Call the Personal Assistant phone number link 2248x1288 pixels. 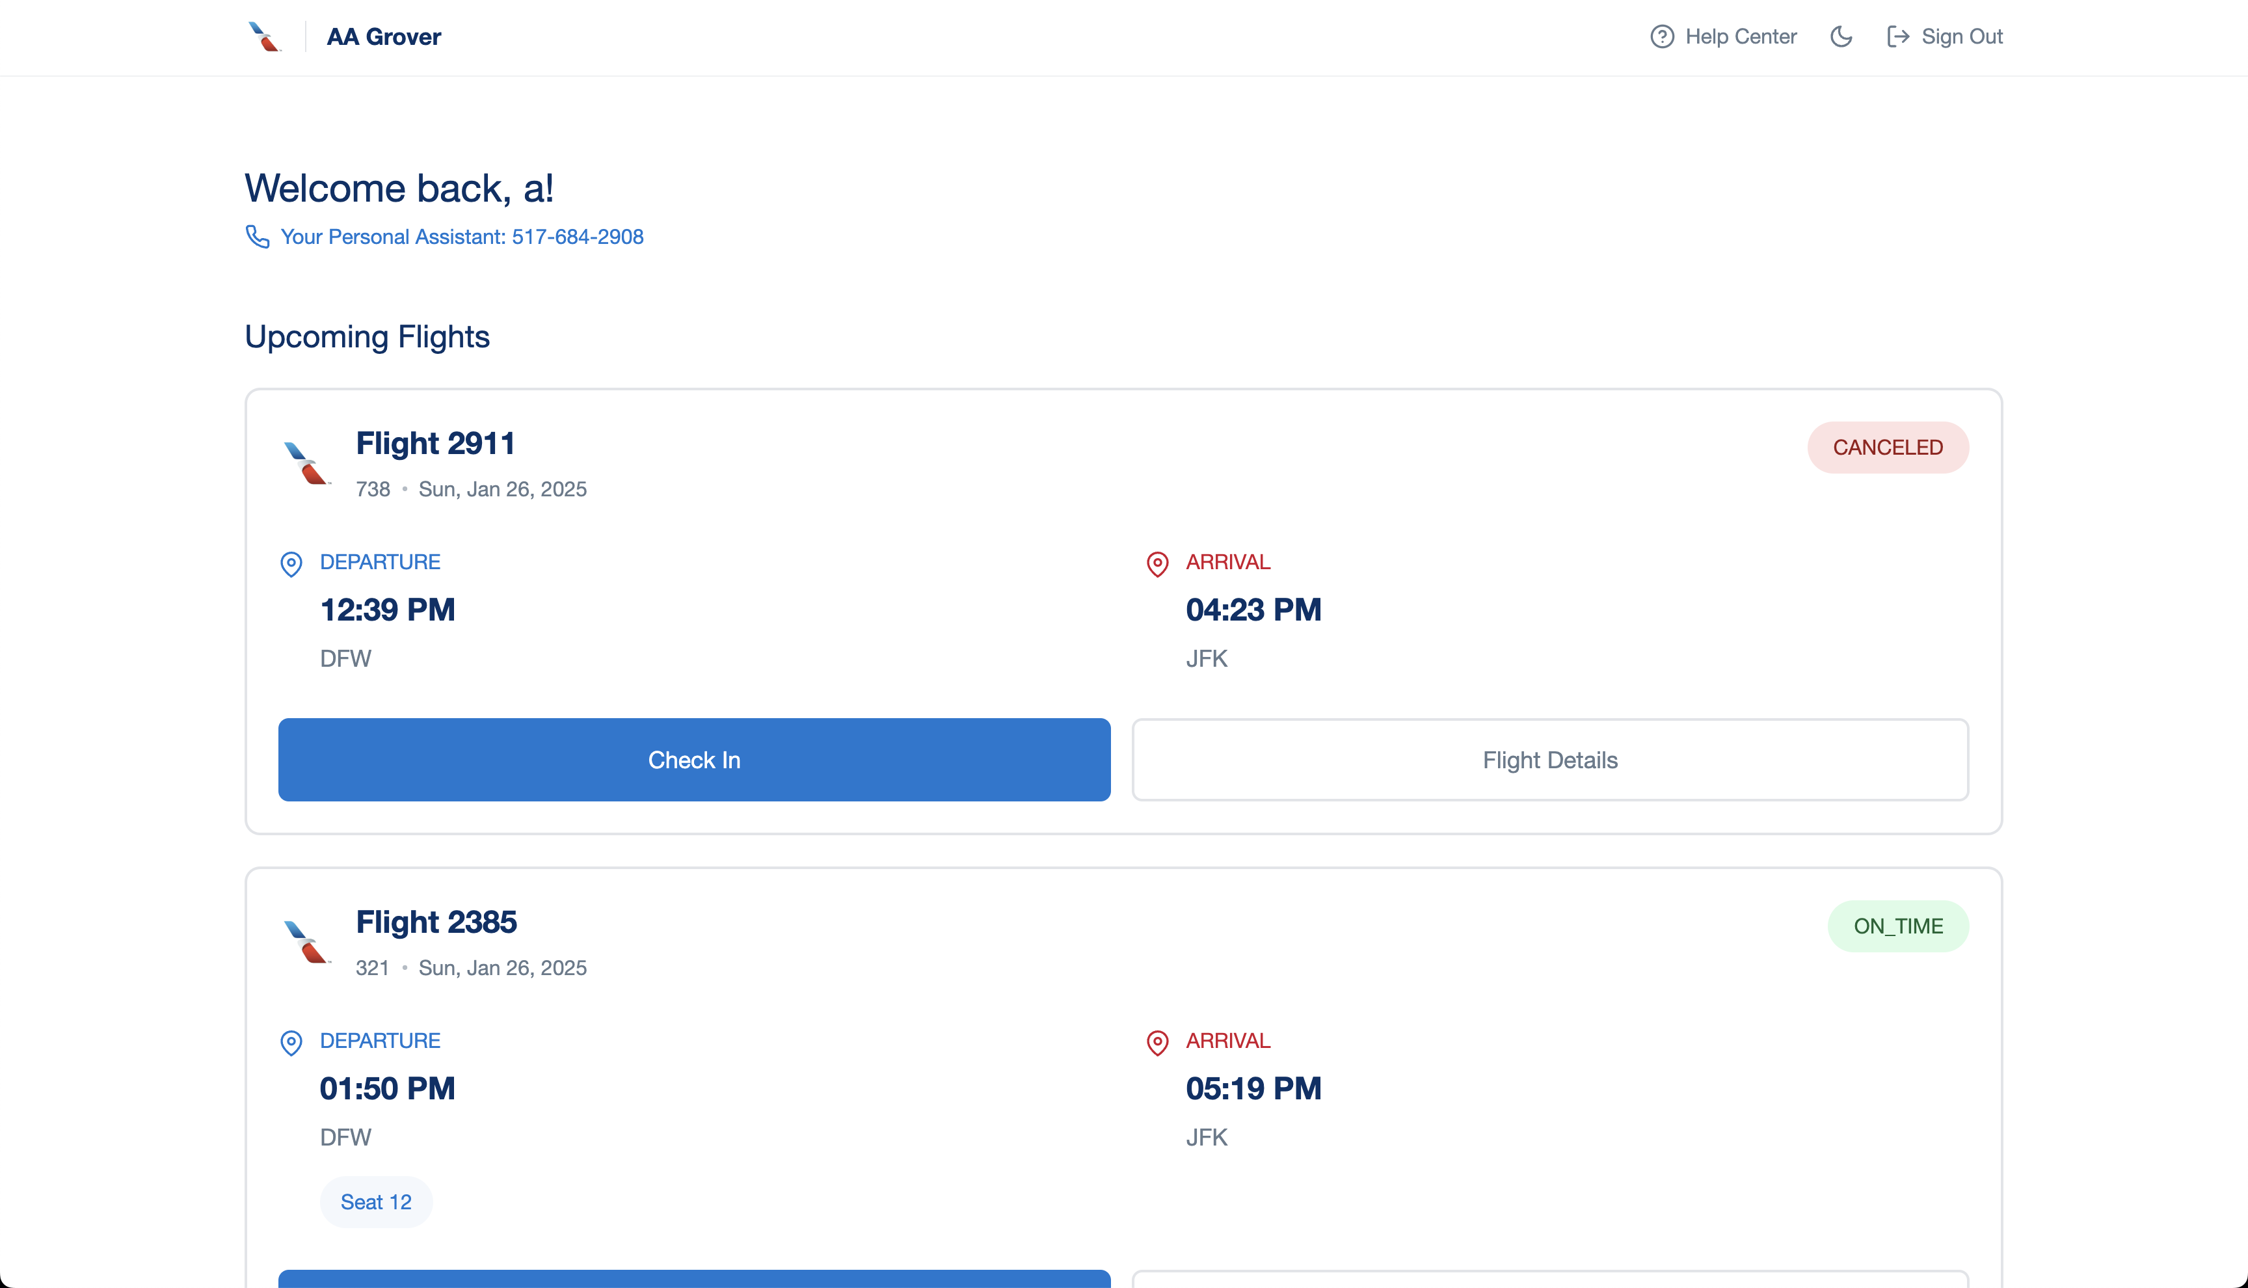click(x=462, y=237)
